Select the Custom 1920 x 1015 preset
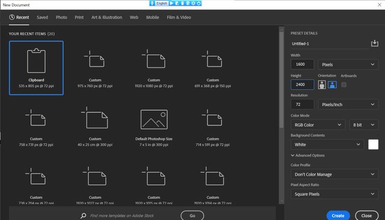The image size is (385, 220). click(x=154, y=185)
